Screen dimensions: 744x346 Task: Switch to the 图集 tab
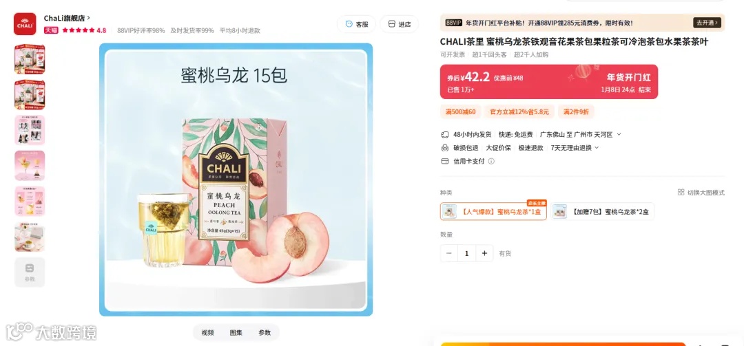pyautogui.click(x=236, y=333)
